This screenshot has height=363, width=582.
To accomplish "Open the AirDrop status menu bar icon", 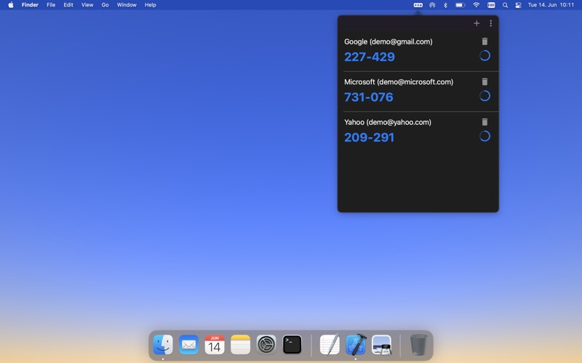I will click(x=432, y=5).
